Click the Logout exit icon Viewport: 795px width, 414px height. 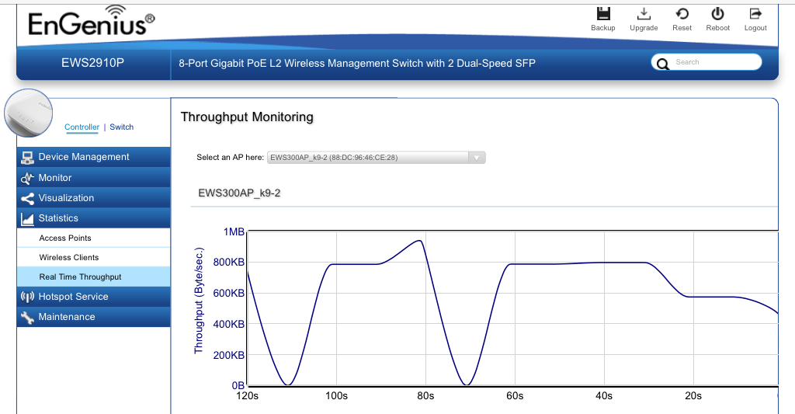[x=755, y=14]
